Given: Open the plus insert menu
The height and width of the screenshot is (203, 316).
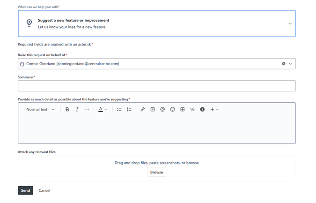Looking at the screenshot, I should coord(214,109).
